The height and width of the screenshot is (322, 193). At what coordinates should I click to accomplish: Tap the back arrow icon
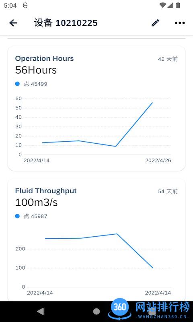tap(13, 23)
